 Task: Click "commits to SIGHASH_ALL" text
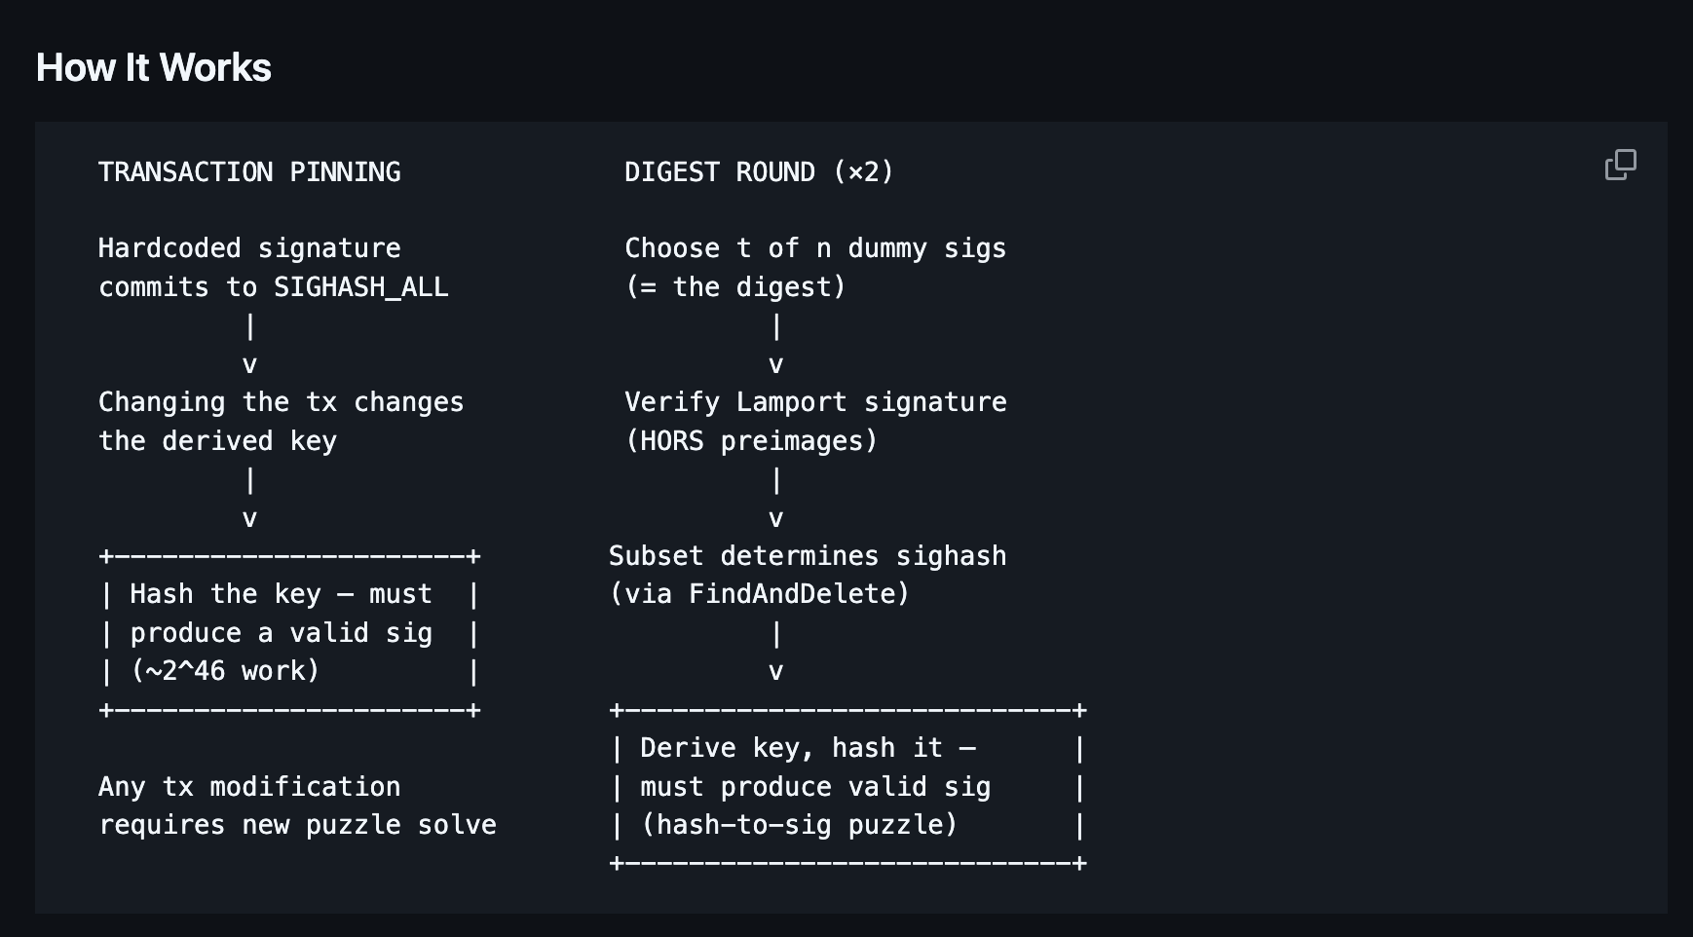point(274,287)
